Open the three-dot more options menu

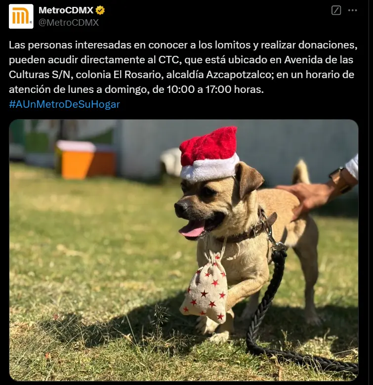[352, 10]
